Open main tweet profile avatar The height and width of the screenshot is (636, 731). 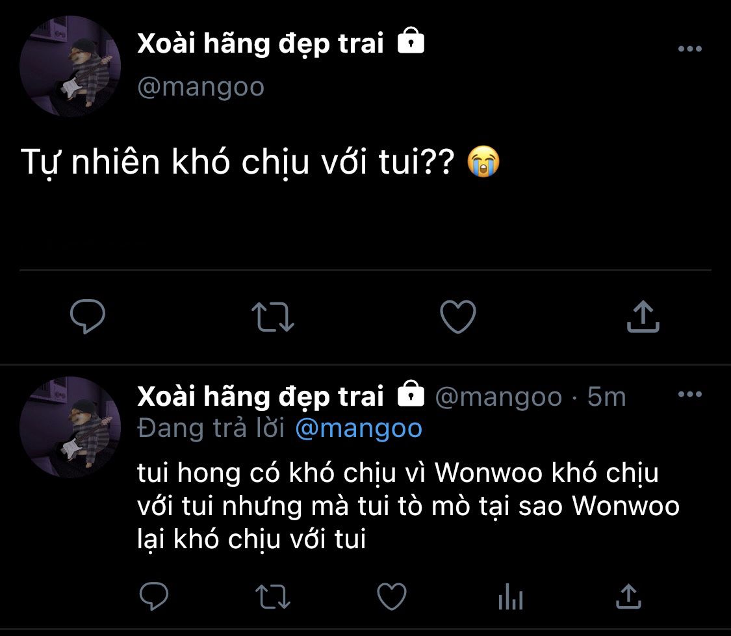click(x=70, y=66)
